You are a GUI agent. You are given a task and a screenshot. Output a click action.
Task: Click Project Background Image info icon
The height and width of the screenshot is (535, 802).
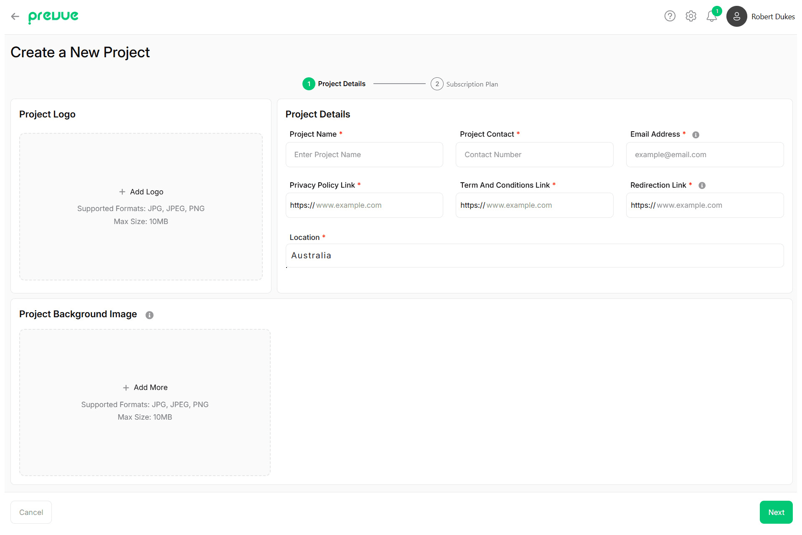(150, 315)
